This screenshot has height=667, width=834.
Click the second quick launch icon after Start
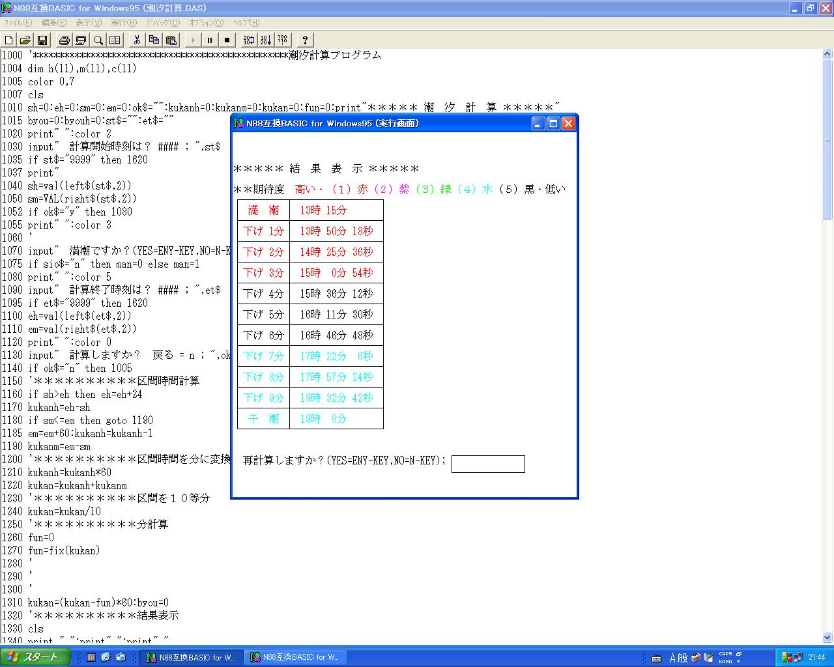105,658
